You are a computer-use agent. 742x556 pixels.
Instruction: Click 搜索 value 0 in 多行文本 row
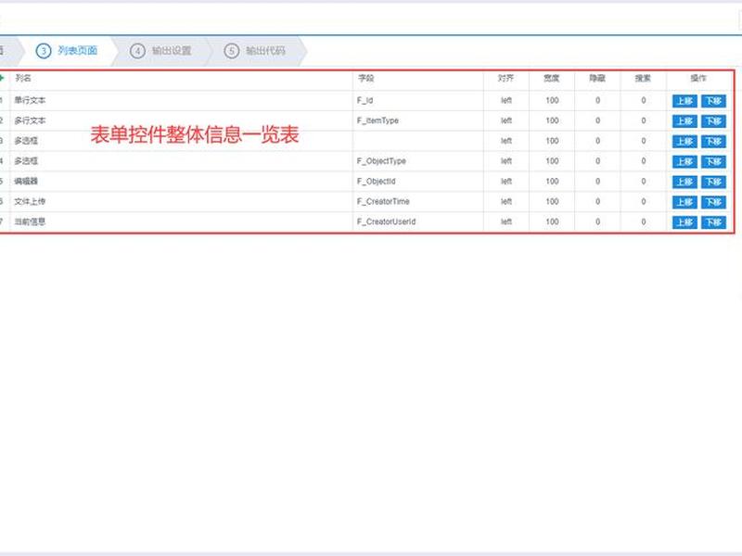coord(644,120)
